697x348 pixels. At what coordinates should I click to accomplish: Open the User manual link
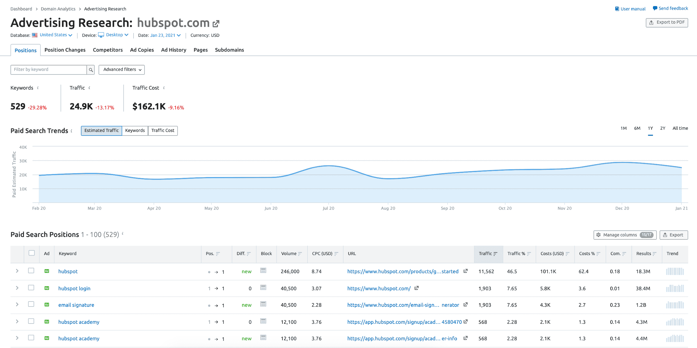click(x=630, y=9)
